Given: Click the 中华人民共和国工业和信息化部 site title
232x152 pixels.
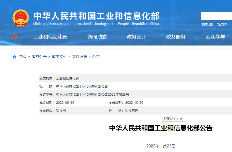Looking at the screenshot, I should (96, 16).
